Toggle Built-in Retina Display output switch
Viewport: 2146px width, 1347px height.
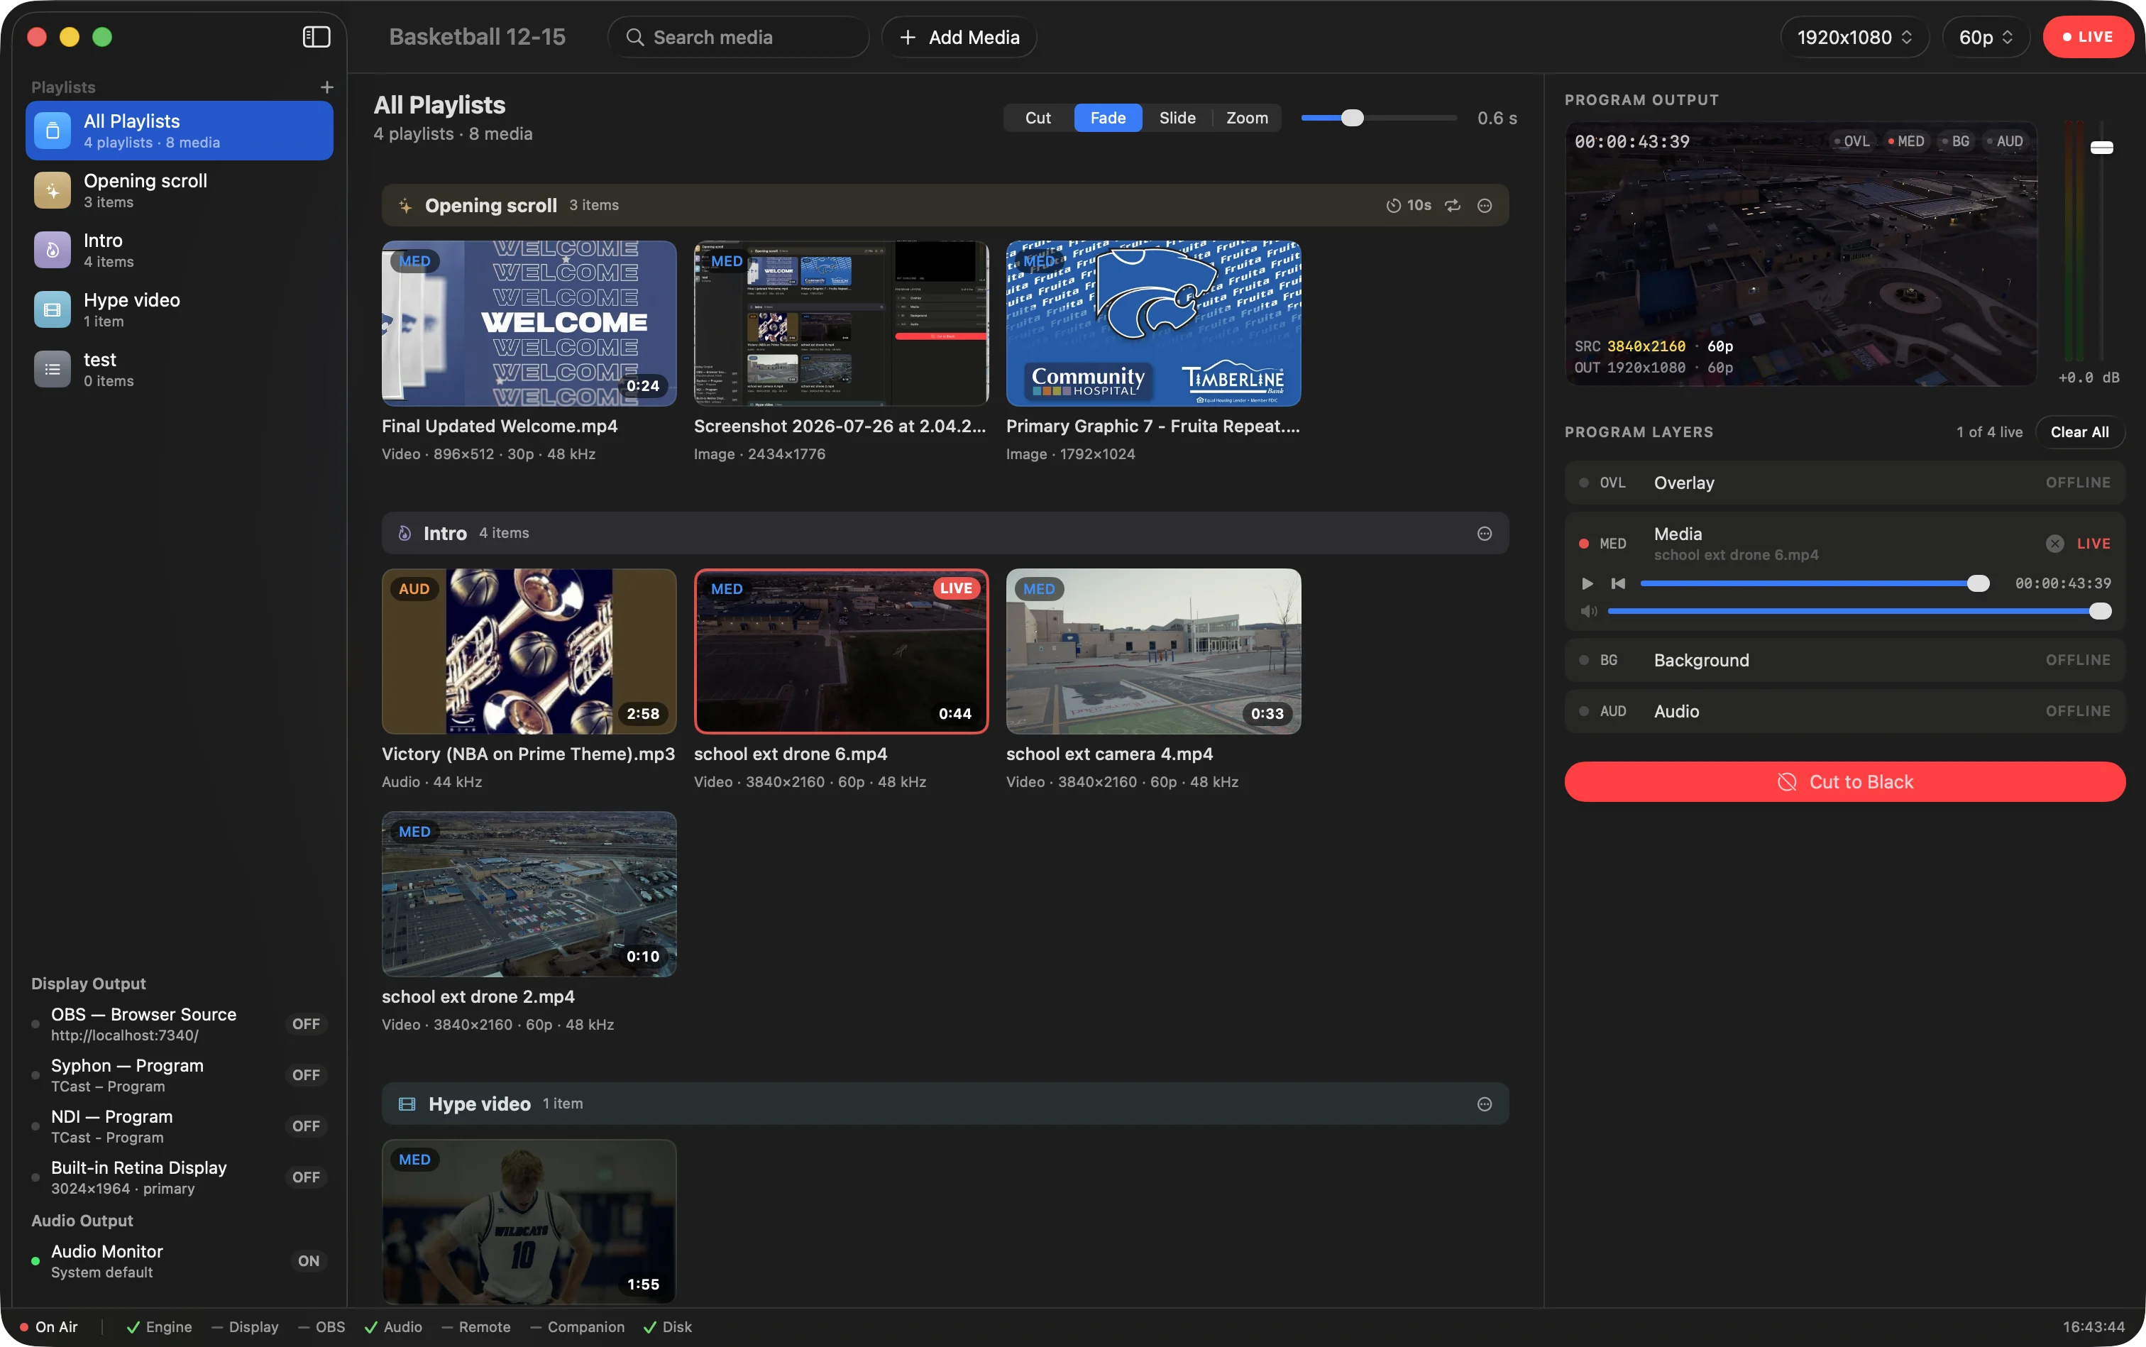[306, 1177]
